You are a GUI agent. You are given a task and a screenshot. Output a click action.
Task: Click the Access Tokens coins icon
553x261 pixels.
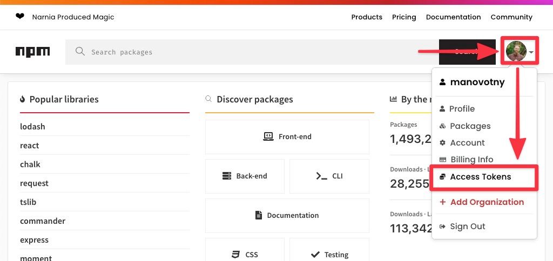(x=443, y=176)
